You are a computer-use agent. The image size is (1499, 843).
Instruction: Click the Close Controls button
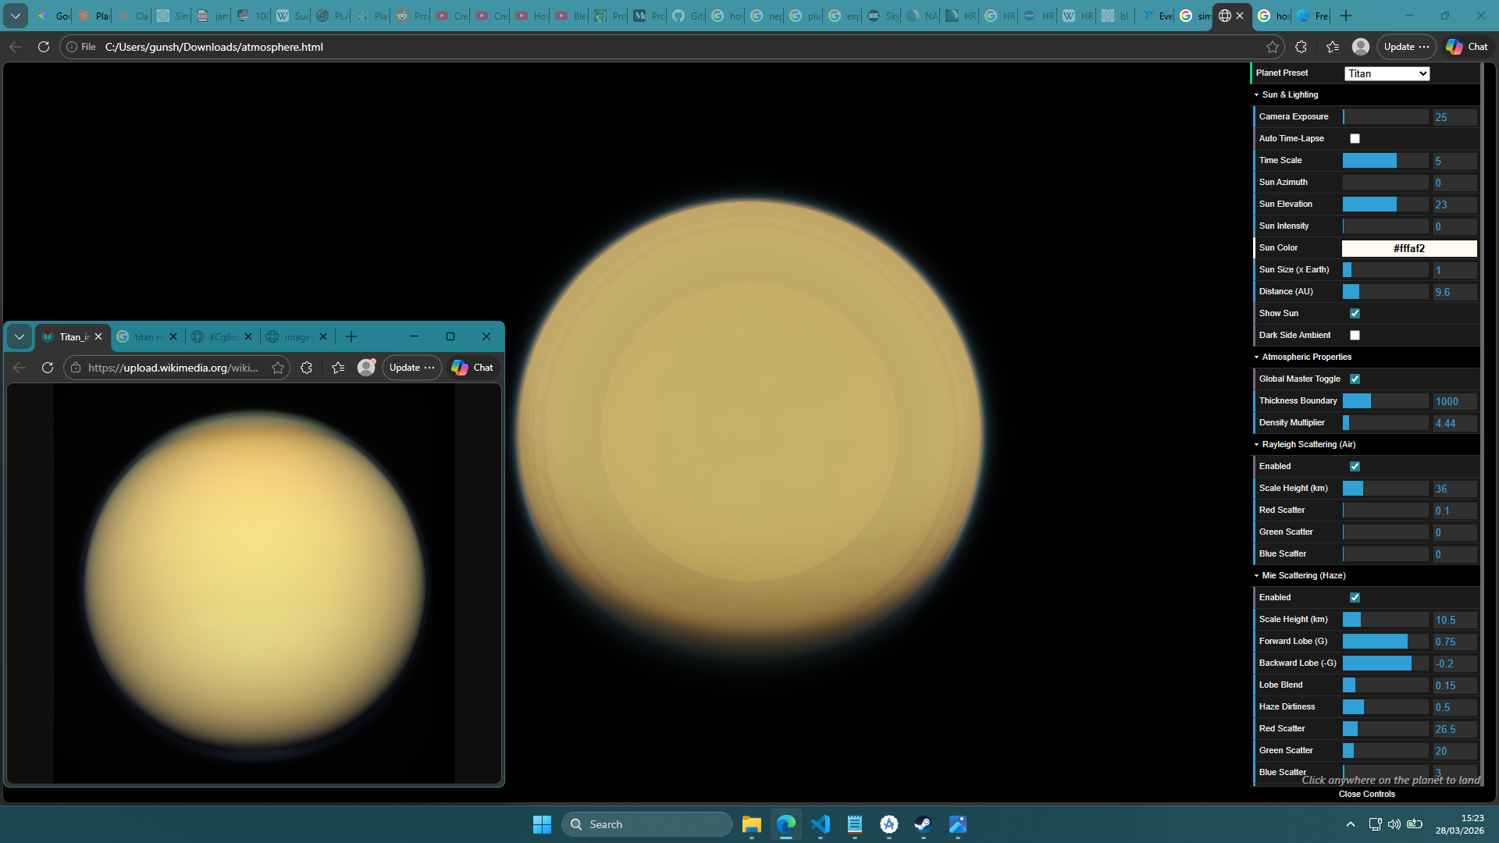[x=1366, y=794]
